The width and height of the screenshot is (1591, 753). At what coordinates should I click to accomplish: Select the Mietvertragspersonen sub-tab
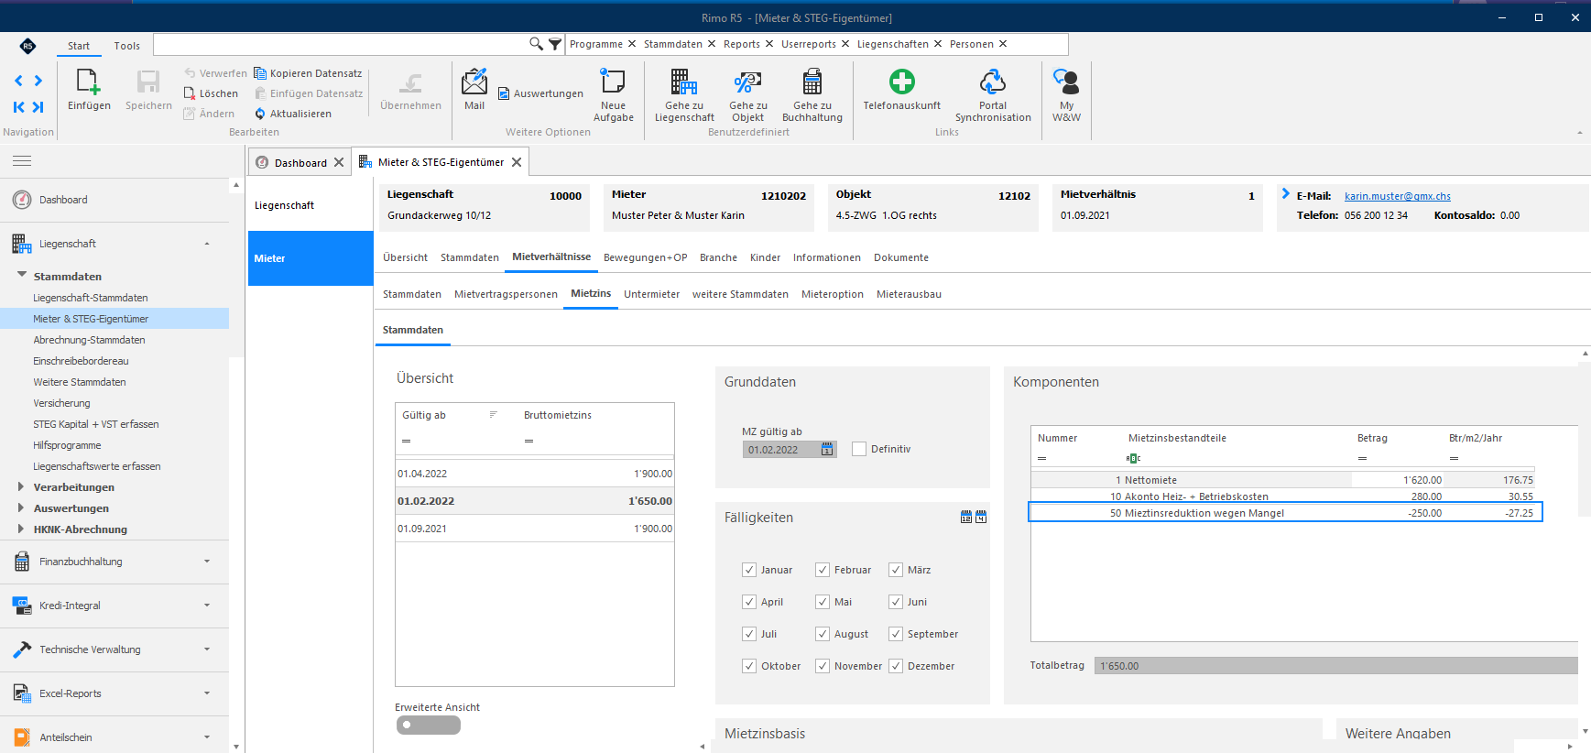click(x=506, y=294)
